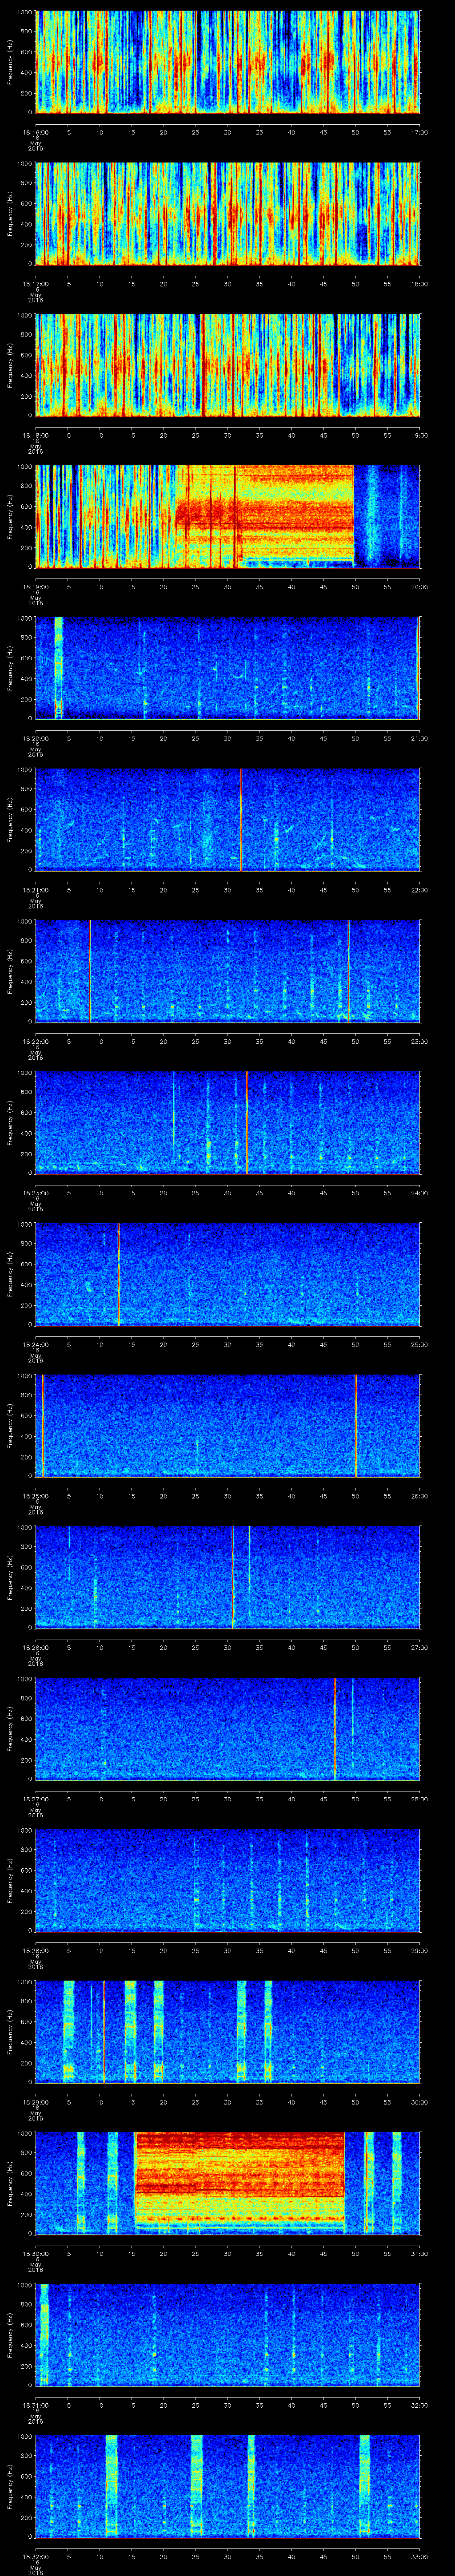Click the 29:00 end time label

click(x=420, y=1950)
